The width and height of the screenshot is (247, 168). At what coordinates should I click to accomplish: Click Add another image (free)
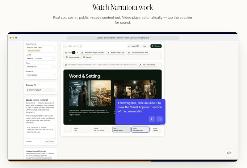[x=138, y=52]
